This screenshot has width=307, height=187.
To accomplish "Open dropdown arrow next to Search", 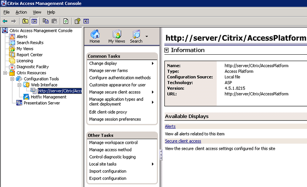I will (x=147, y=36).
